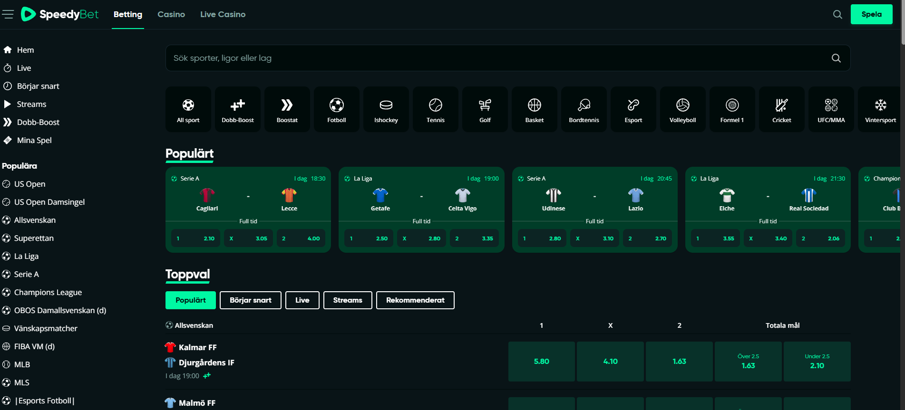Screen dimensions: 905x410
Task: Open the Formel 1 tile
Action: tap(732, 109)
